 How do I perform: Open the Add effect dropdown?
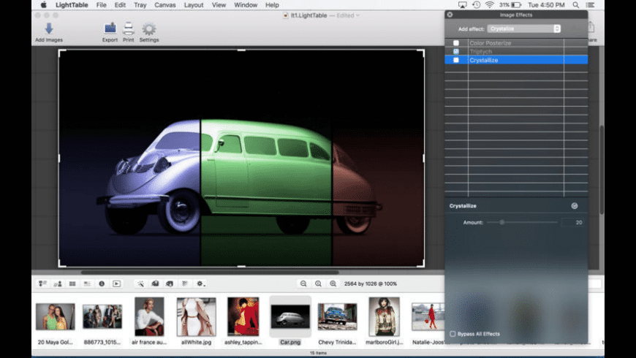(x=524, y=28)
